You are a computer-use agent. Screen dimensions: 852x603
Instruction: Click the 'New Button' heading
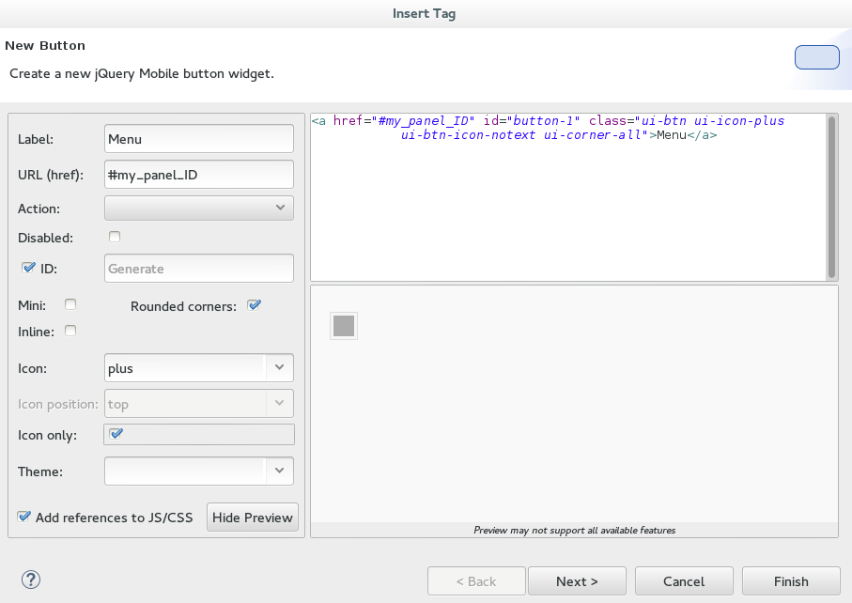point(45,46)
